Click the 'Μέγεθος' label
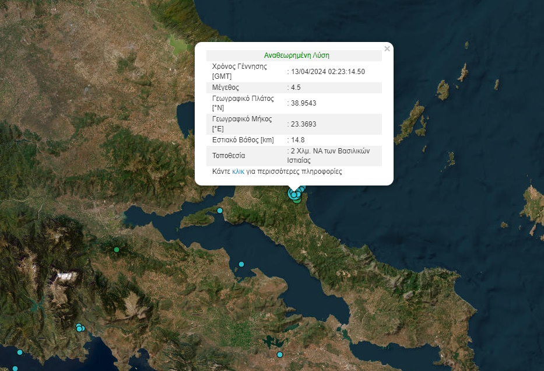This screenshot has width=544, height=371. pyautogui.click(x=226, y=87)
